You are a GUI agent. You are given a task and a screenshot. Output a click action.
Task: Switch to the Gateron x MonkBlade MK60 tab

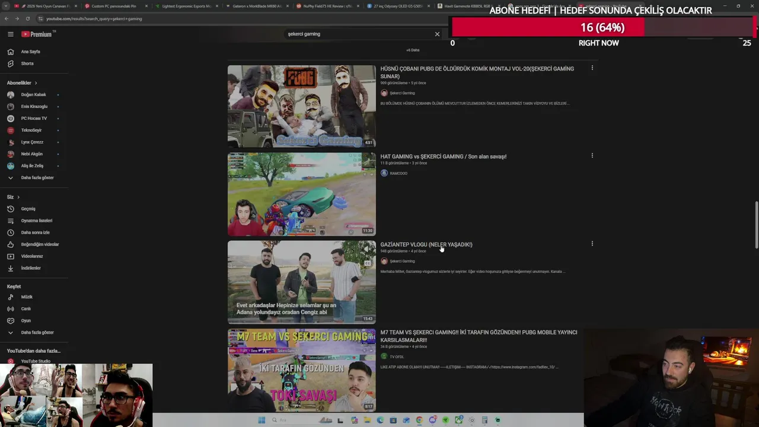point(256,6)
